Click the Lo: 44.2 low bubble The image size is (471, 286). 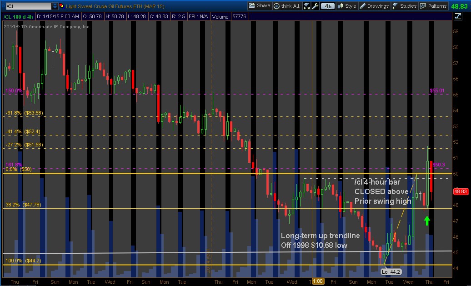[x=391, y=272]
